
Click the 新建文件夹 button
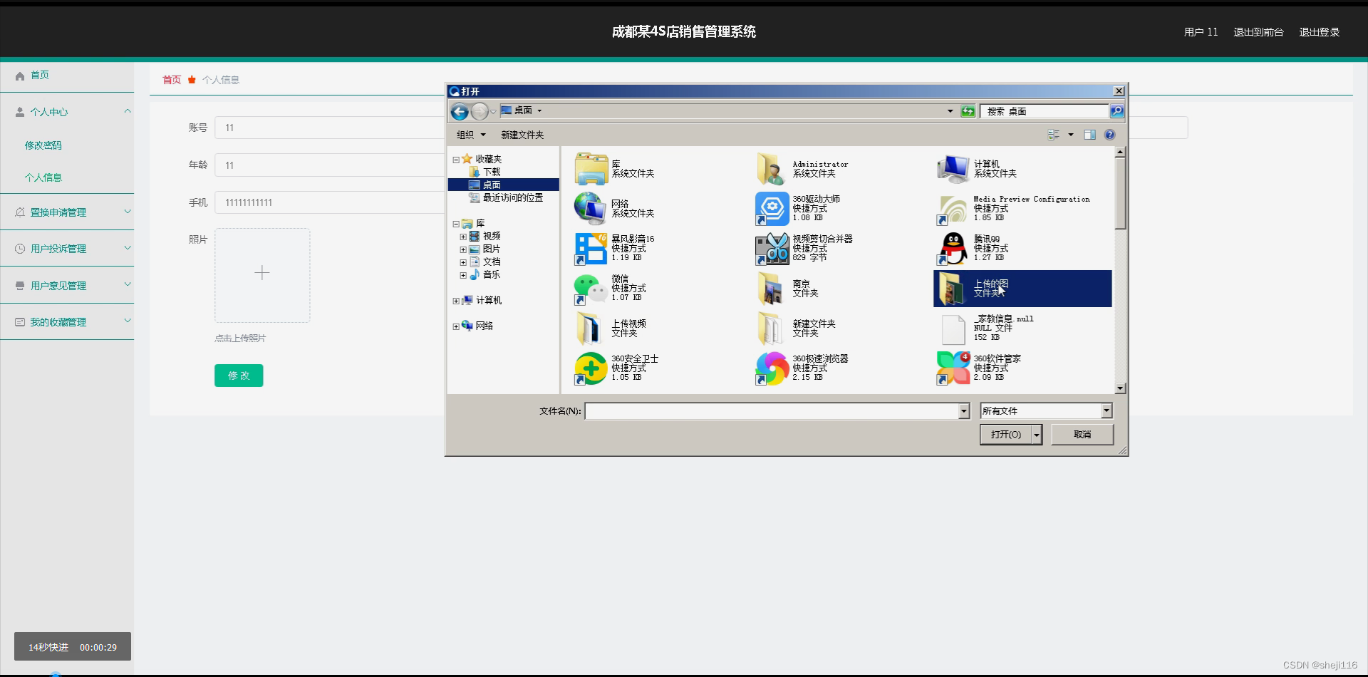coord(522,135)
